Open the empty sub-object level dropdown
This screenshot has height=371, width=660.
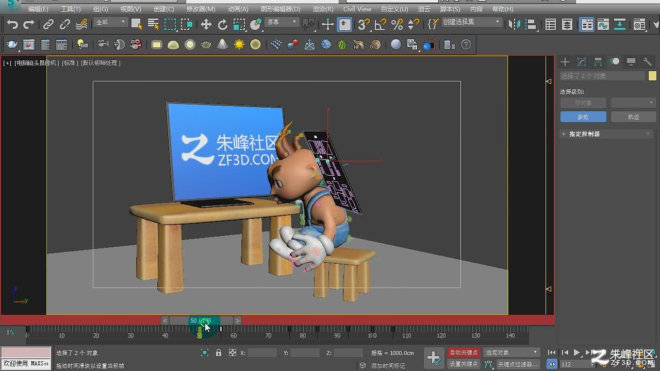point(633,103)
